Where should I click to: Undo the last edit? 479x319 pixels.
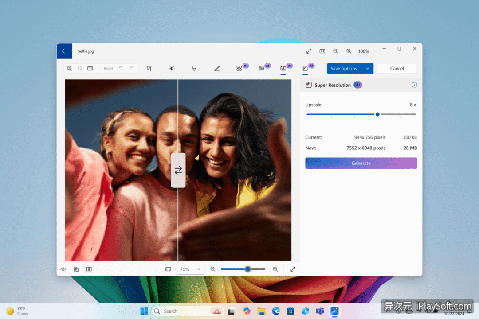coord(121,68)
